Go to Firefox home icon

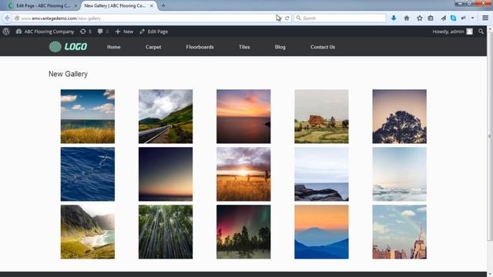(x=407, y=18)
